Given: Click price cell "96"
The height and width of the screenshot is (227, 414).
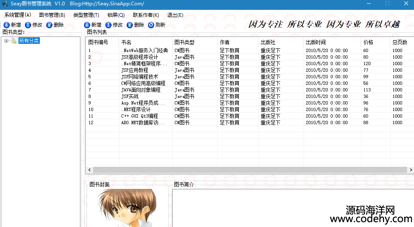Looking at the screenshot, I should tap(366, 103).
